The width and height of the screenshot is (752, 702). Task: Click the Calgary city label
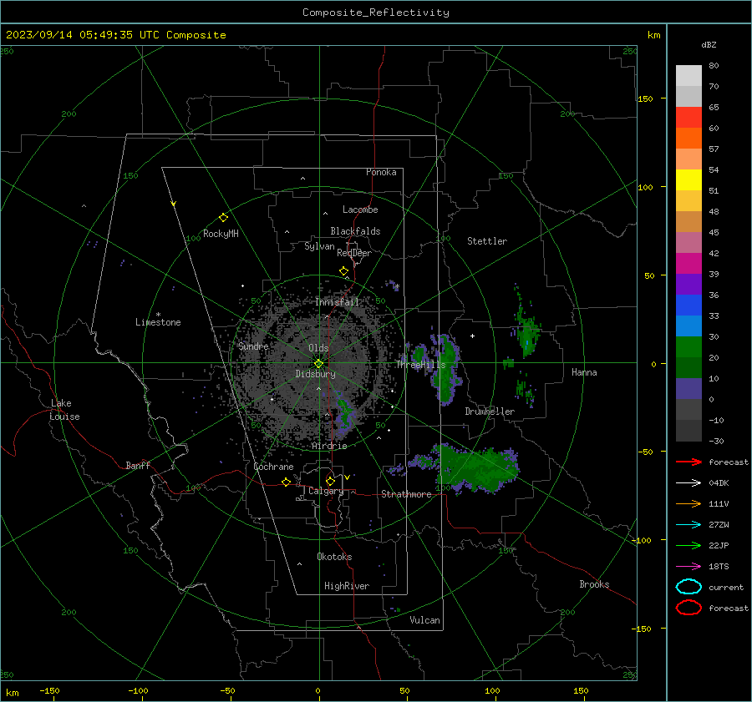point(326,491)
